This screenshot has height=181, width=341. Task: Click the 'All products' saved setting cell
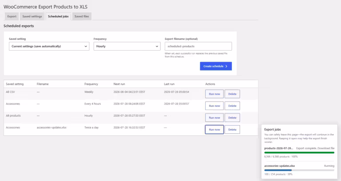[x=13, y=116]
